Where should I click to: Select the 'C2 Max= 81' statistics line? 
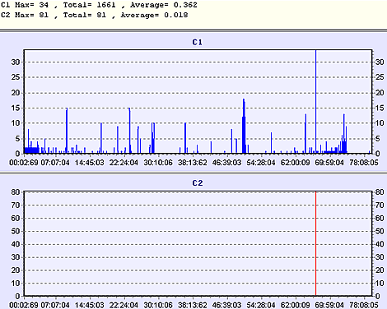[x=94, y=15]
